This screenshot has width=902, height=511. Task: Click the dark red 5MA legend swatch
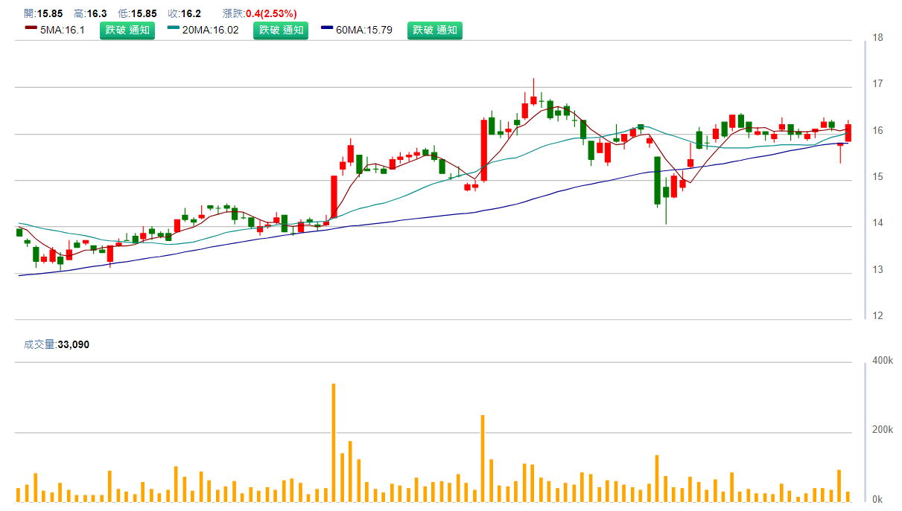point(31,28)
